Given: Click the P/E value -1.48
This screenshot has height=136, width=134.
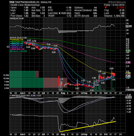Looking at the screenshot, I should [69, 8].
